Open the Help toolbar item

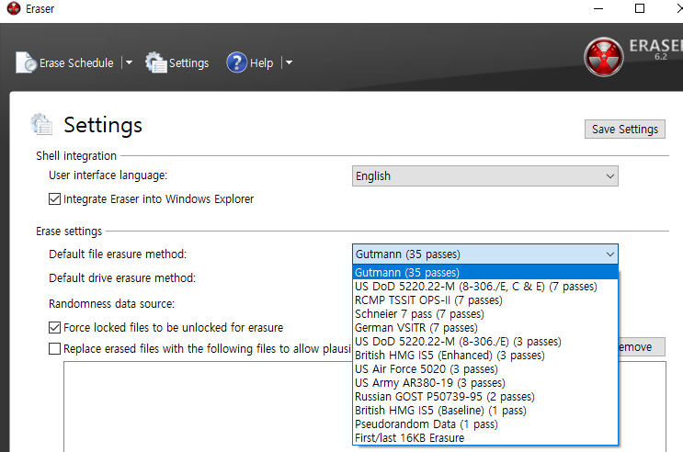250,62
